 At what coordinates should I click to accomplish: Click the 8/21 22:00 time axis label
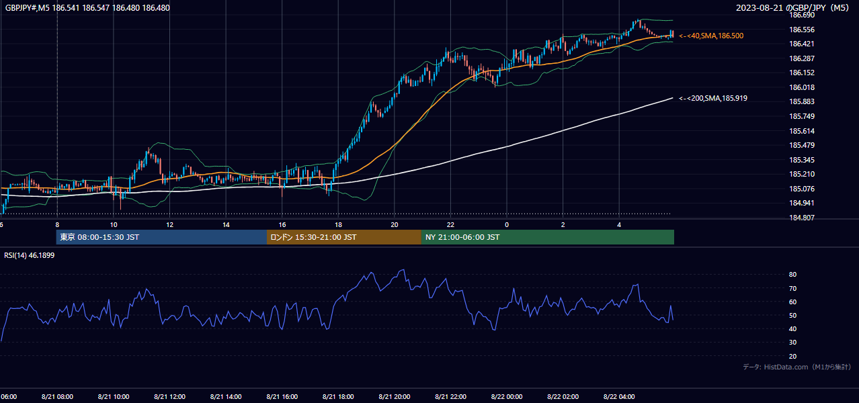pos(450,397)
